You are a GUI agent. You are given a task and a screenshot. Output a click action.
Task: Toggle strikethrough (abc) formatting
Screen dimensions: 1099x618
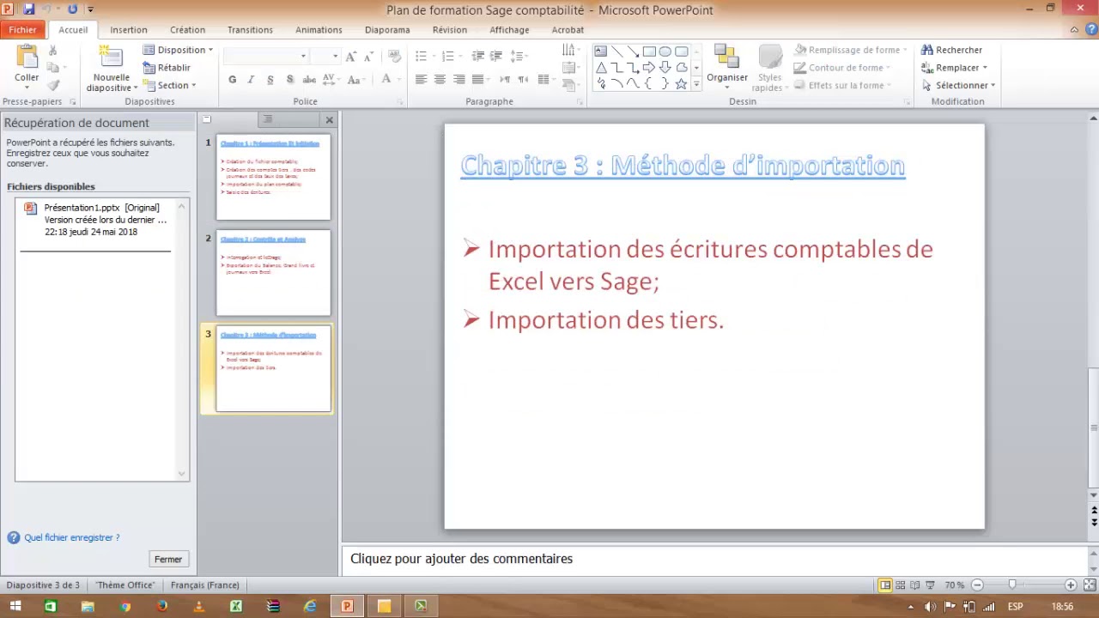[309, 80]
